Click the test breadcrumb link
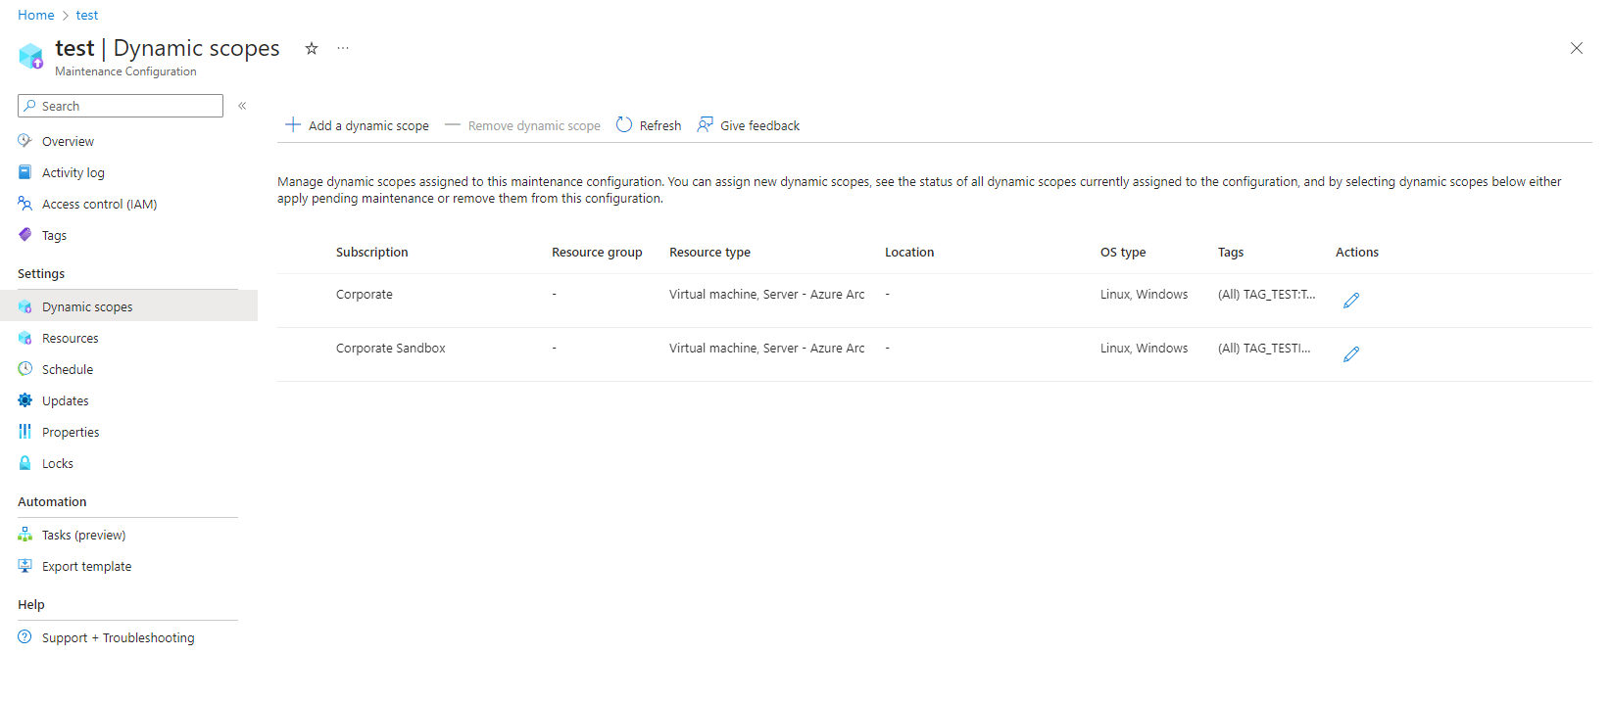 click(x=87, y=16)
